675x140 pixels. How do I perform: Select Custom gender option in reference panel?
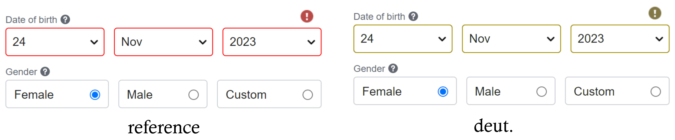[307, 95]
